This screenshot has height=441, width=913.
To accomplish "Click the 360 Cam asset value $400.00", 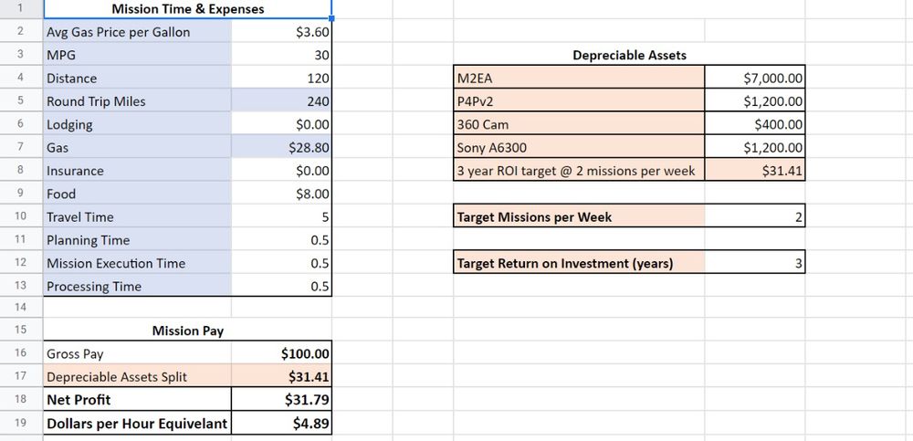I will 754,124.
